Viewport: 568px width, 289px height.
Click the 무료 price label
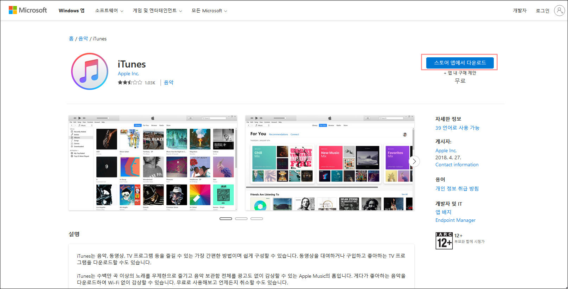460,81
